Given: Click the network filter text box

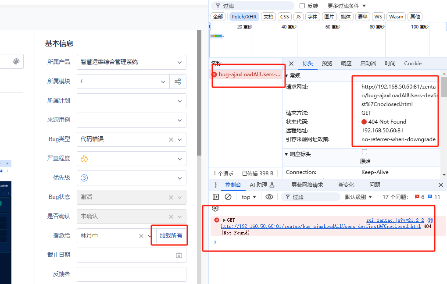Looking at the screenshot, I should tap(253, 6).
